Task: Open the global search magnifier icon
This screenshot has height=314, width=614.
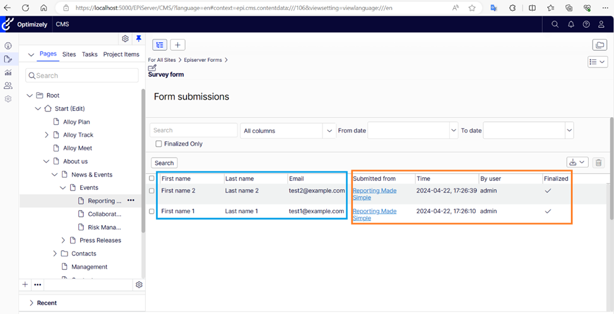Action: tap(555, 25)
